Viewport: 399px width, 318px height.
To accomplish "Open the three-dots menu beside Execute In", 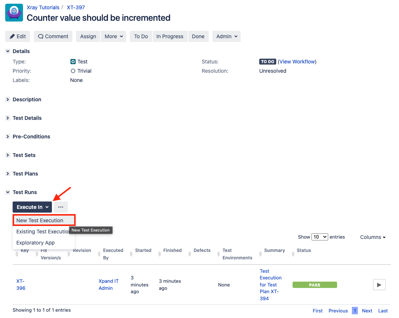I will (x=60, y=207).
